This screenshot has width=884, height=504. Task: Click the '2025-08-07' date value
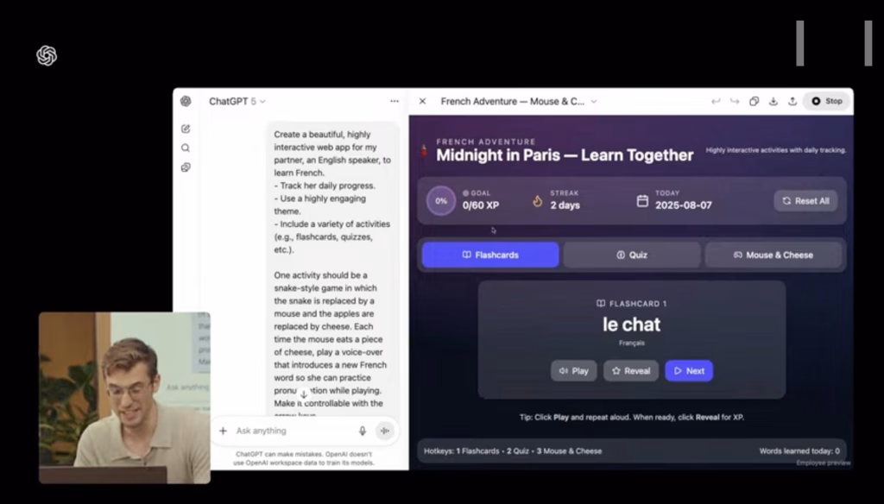coord(684,205)
